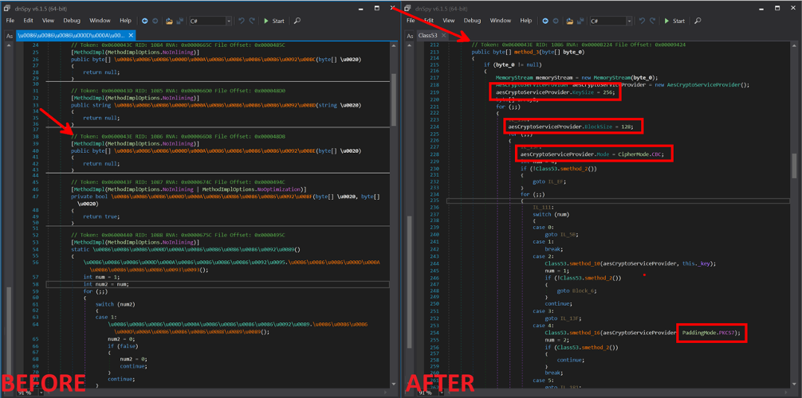Open Debug menu in left window
The height and width of the screenshot is (398, 802).
(x=72, y=21)
